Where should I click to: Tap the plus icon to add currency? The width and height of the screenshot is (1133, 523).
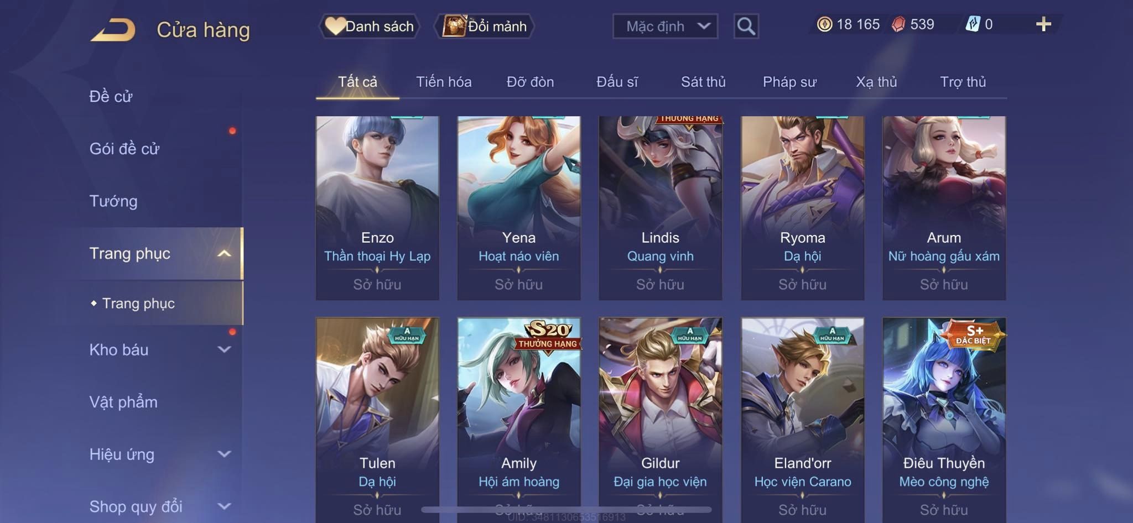(1043, 24)
